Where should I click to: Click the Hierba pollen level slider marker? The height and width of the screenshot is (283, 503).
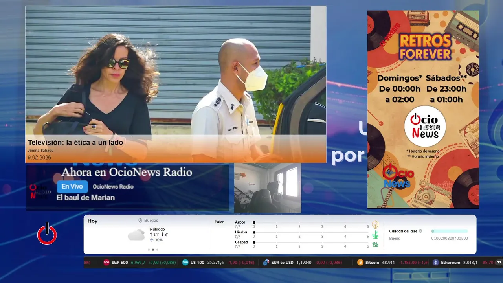(x=254, y=233)
